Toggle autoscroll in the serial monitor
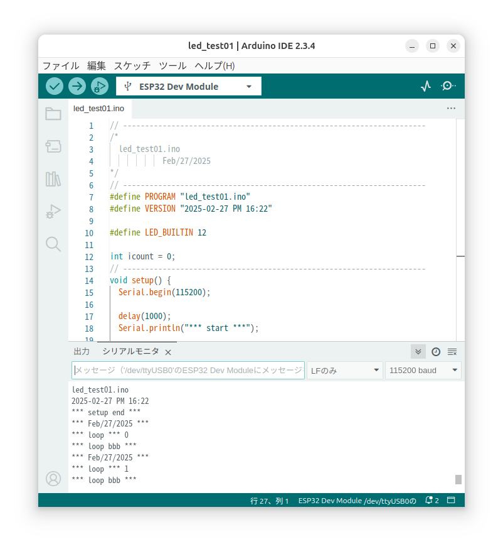503x549 pixels. tap(418, 352)
